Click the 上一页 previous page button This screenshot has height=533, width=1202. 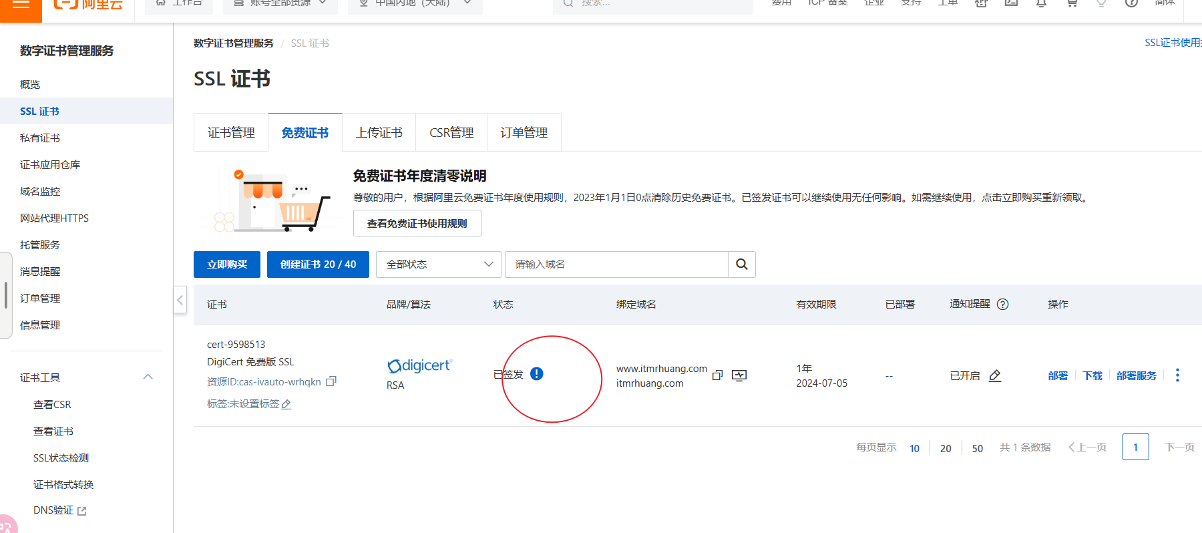tap(1087, 448)
